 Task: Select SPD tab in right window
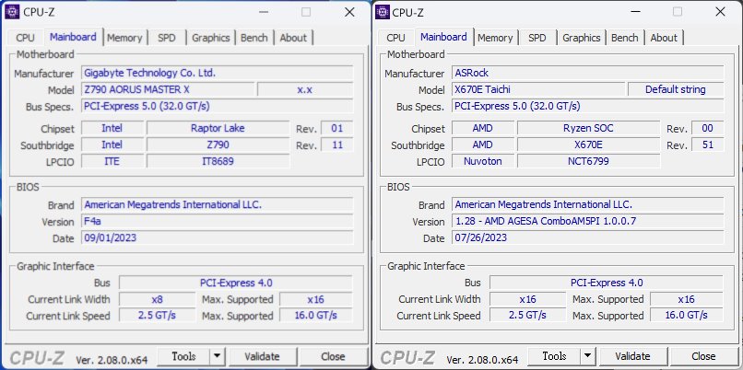[537, 38]
